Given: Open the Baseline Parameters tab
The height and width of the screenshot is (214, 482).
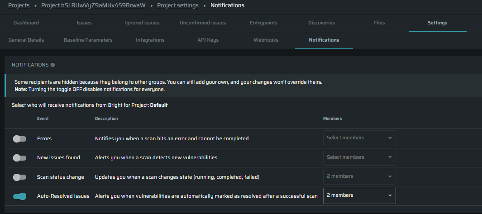Looking at the screenshot, I should click(88, 40).
